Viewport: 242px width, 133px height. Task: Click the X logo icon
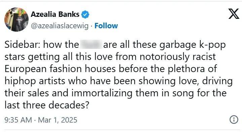[234, 14]
